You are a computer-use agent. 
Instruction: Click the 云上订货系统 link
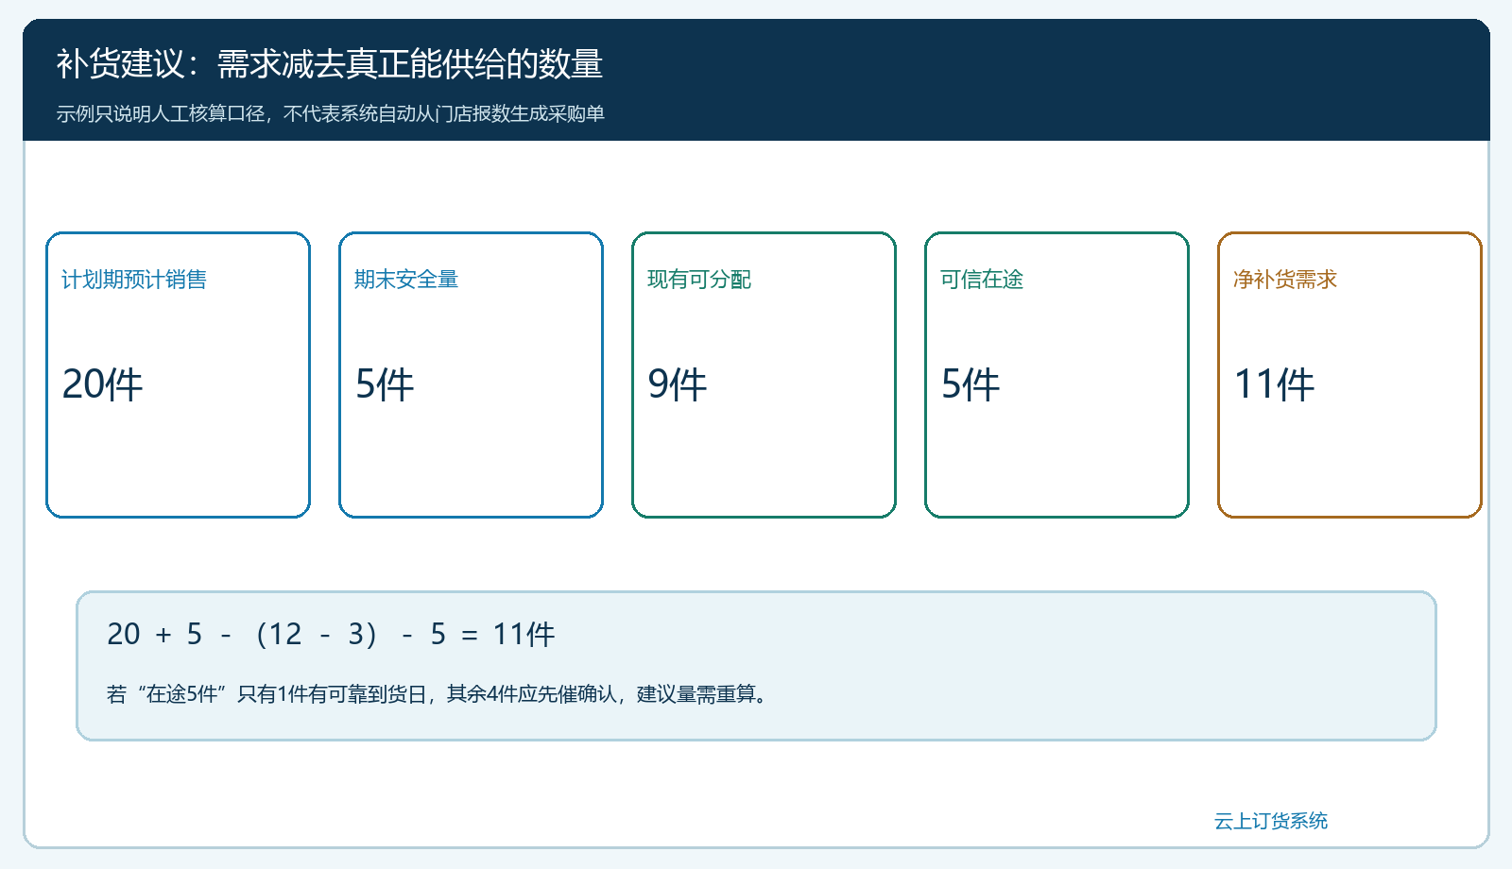coord(1270,821)
